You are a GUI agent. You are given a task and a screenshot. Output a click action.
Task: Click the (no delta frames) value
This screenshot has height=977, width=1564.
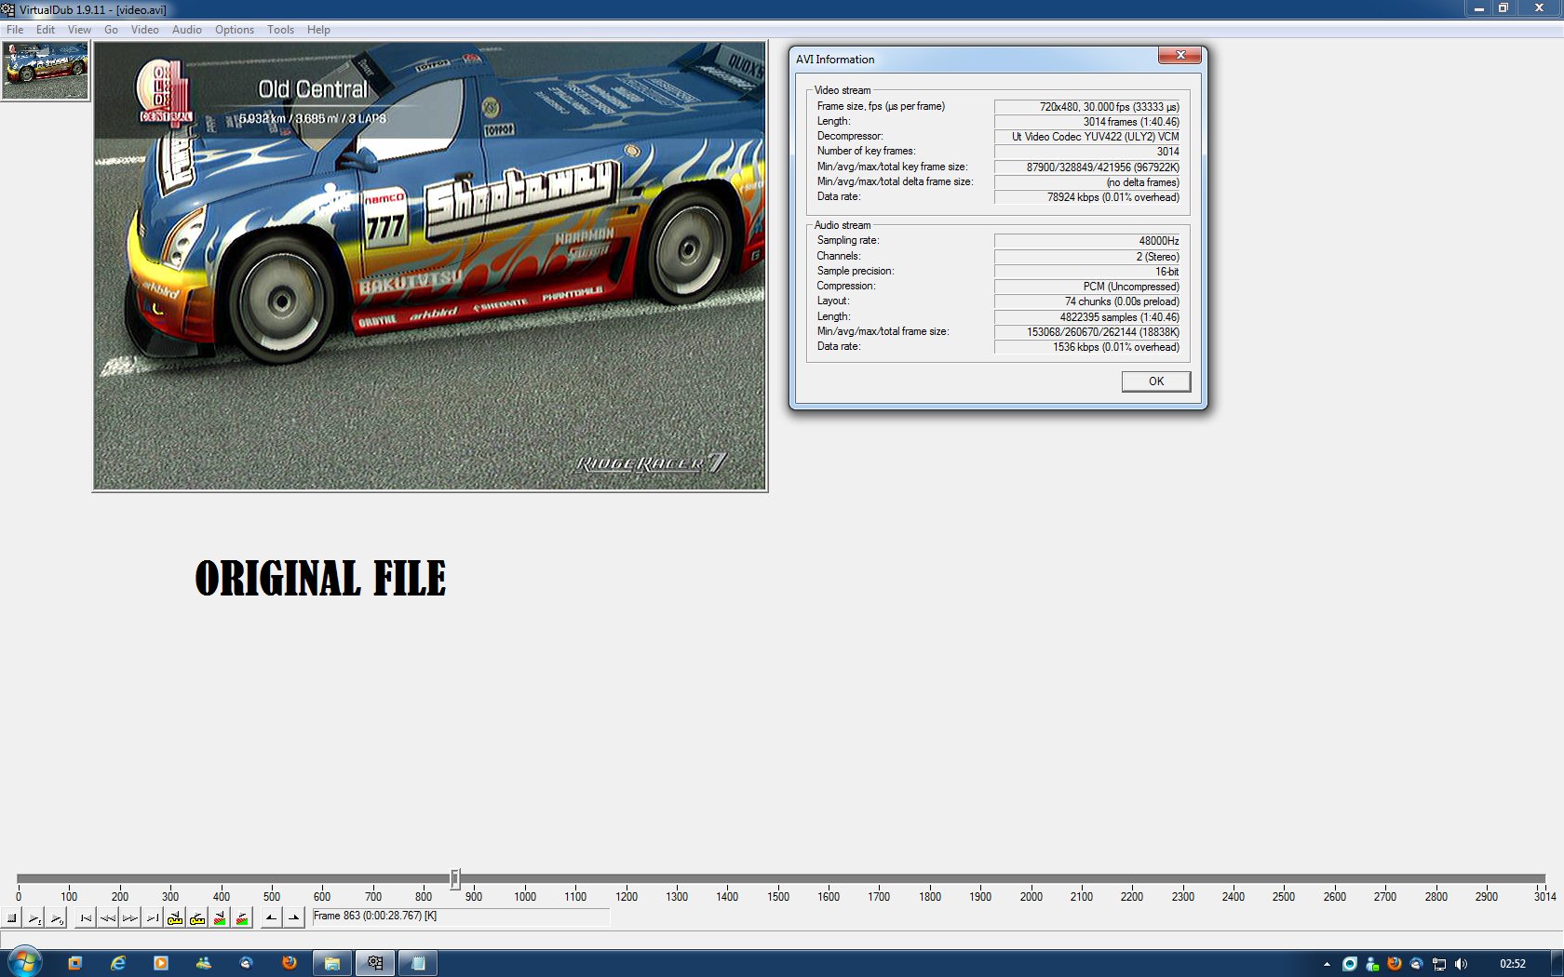click(1087, 182)
